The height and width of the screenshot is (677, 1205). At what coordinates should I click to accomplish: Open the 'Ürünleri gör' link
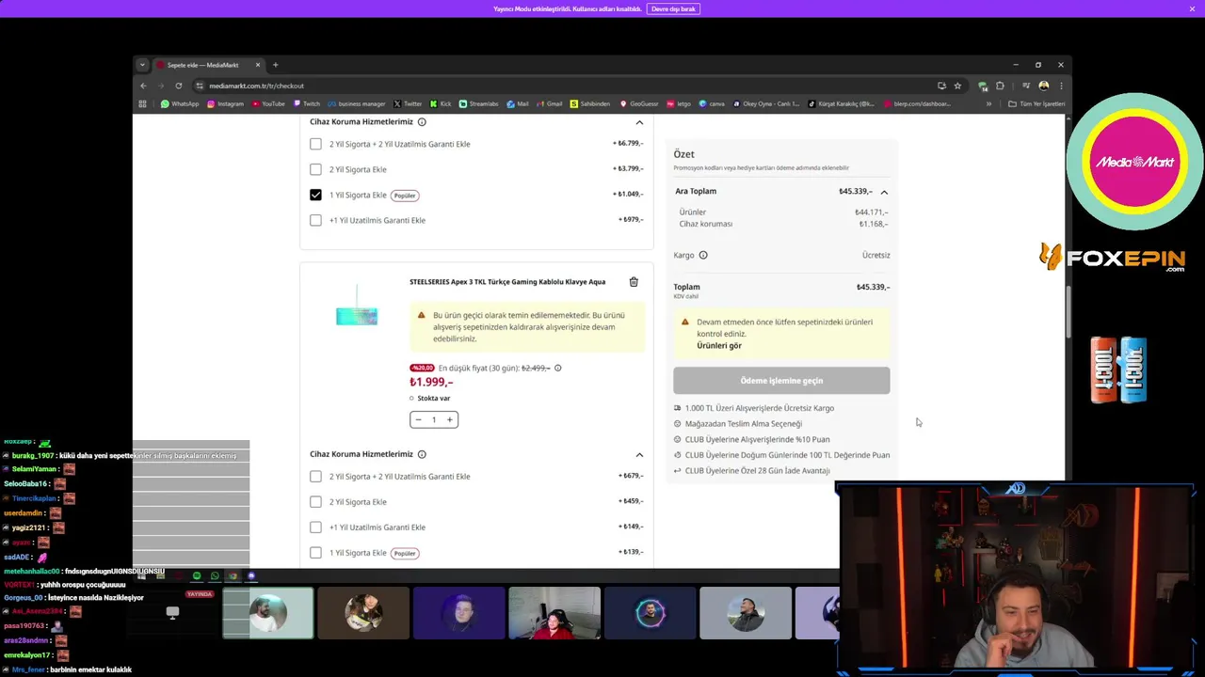pos(719,345)
